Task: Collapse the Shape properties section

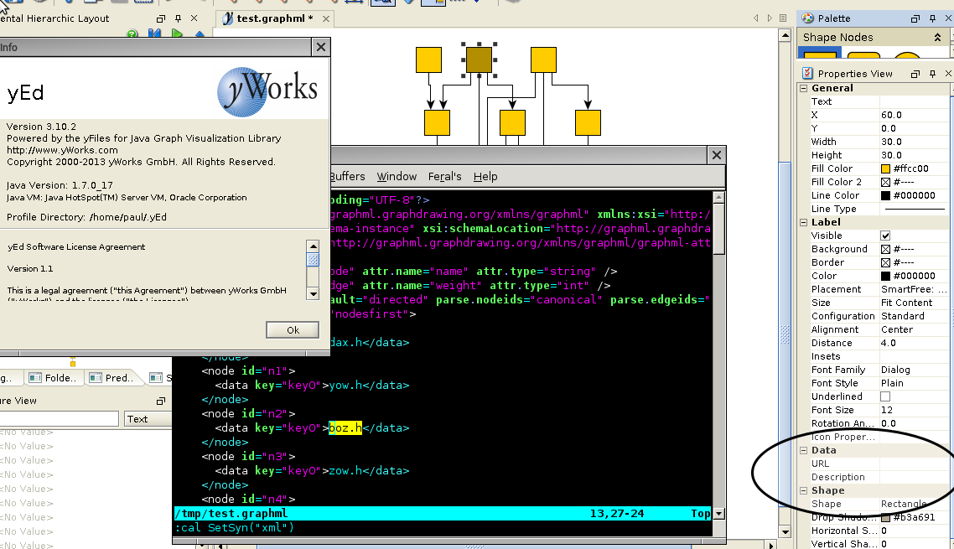Action: pyautogui.click(x=804, y=490)
